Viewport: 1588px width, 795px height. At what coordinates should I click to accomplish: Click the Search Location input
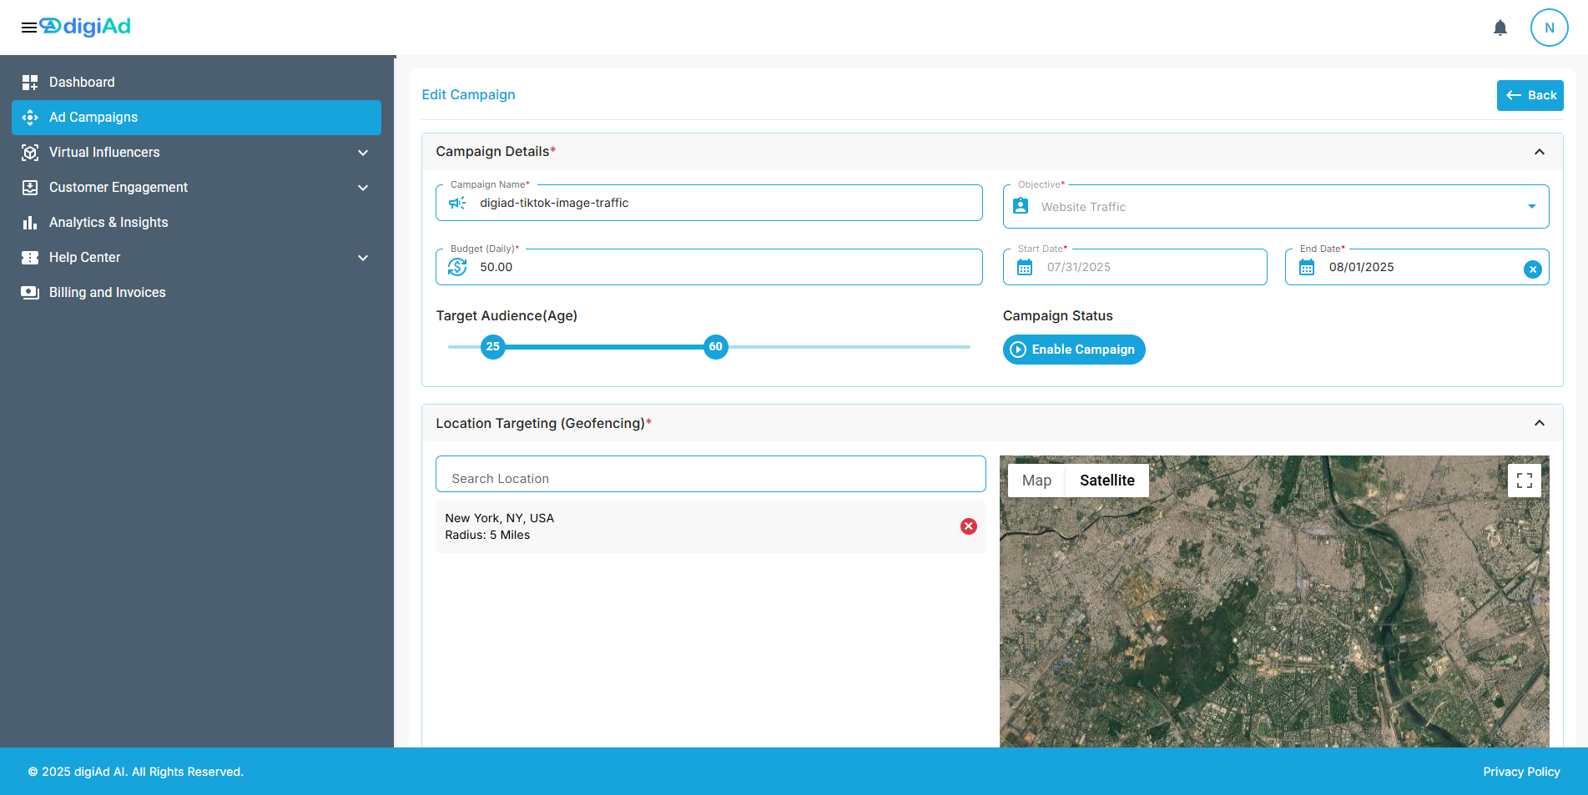pyautogui.click(x=711, y=474)
